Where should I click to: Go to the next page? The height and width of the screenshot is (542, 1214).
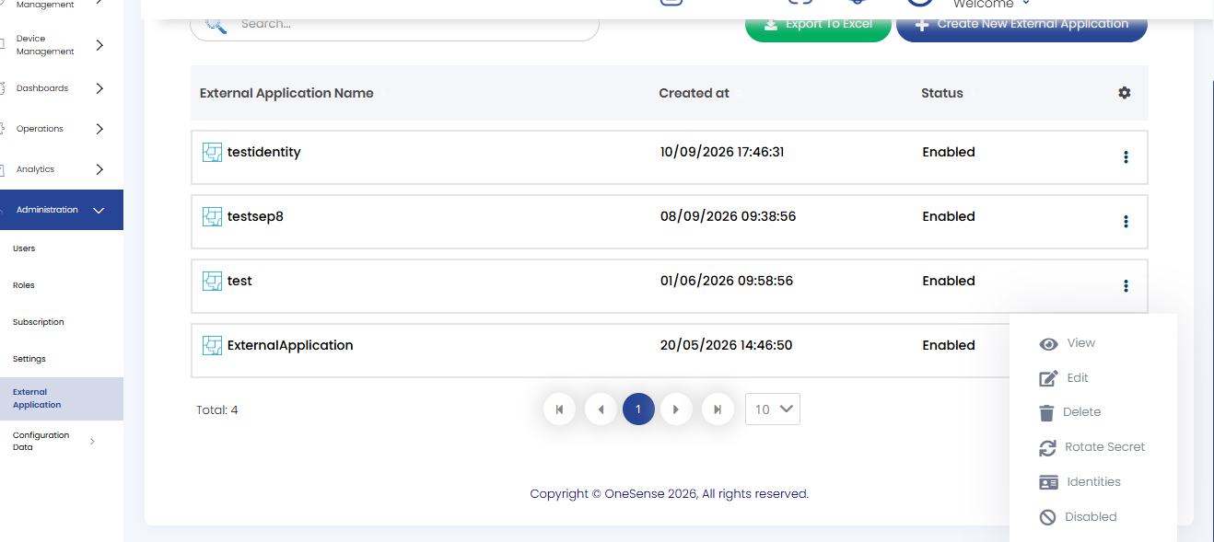676,409
